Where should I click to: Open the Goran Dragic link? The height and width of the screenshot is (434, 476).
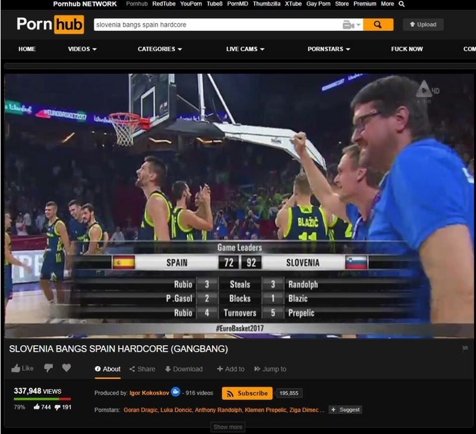pos(140,410)
